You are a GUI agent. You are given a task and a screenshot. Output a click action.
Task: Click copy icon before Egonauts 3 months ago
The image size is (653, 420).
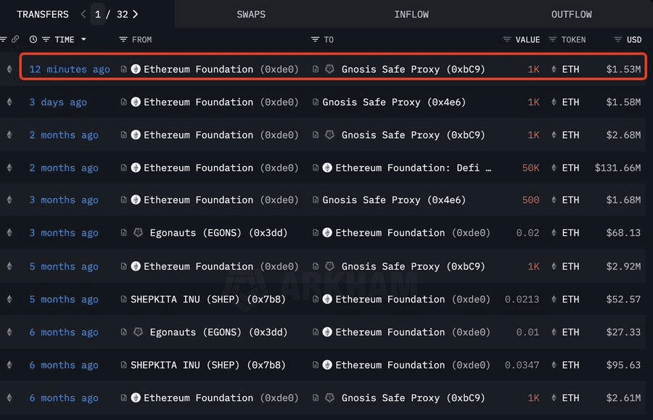[x=123, y=233]
